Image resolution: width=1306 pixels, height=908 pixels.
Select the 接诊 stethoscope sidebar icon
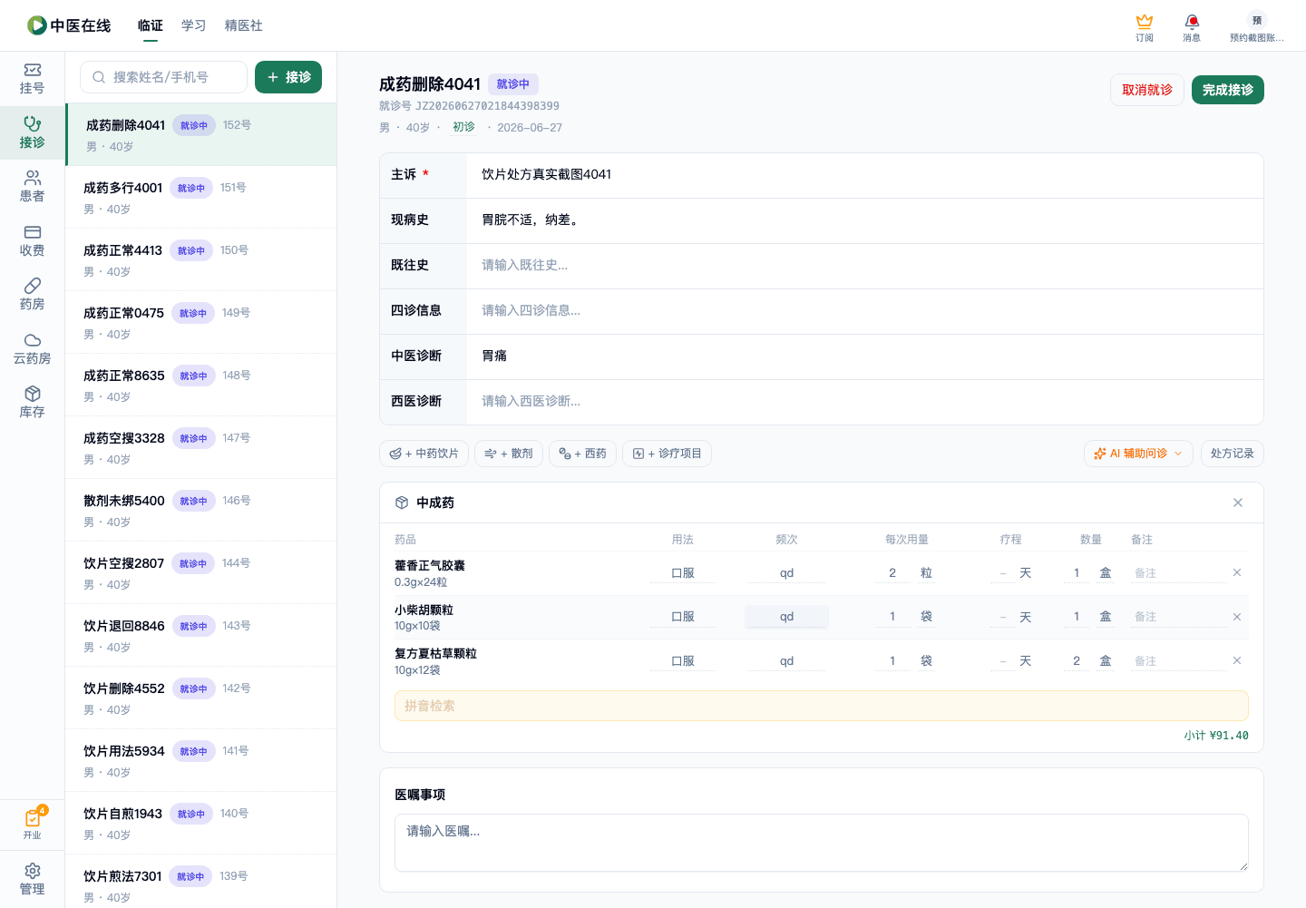(33, 132)
